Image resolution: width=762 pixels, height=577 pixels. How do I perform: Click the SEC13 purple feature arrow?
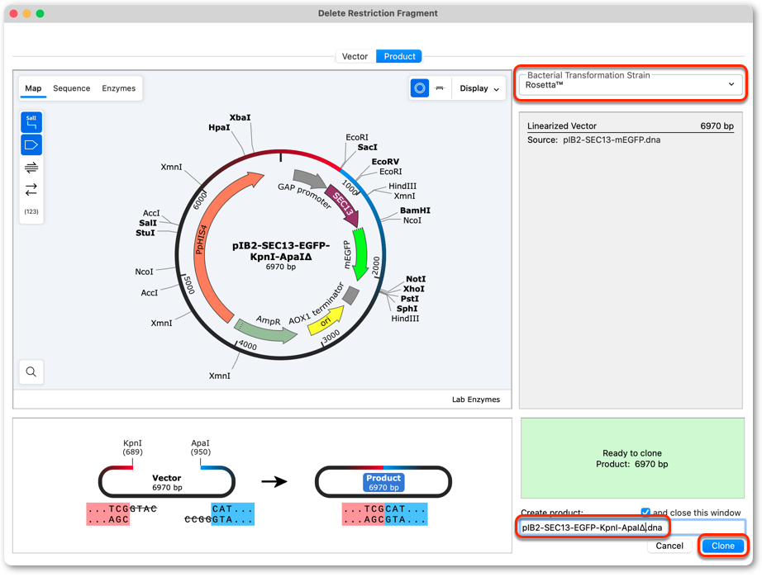342,206
